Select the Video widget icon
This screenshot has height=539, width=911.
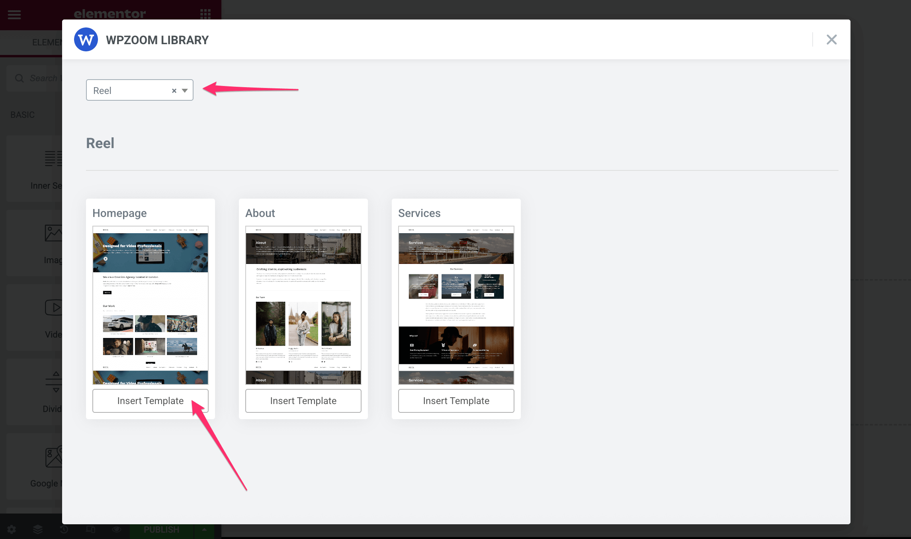54,308
